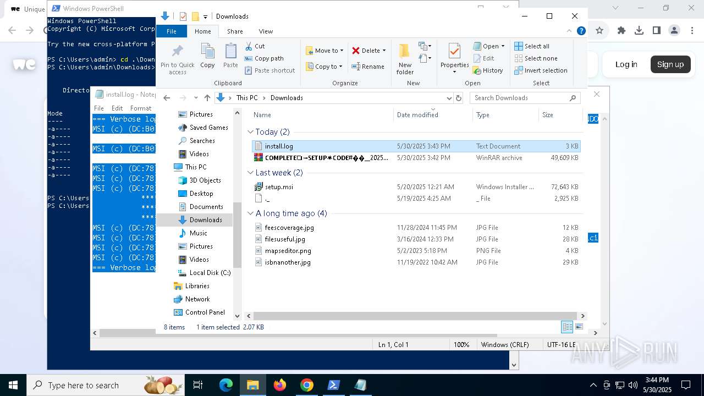The image size is (704, 396).
Task: Open the Properties button
Action: pyautogui.click(x=454, y=59)
